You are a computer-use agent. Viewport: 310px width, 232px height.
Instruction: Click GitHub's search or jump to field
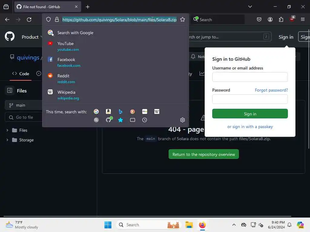coord(230,37)
